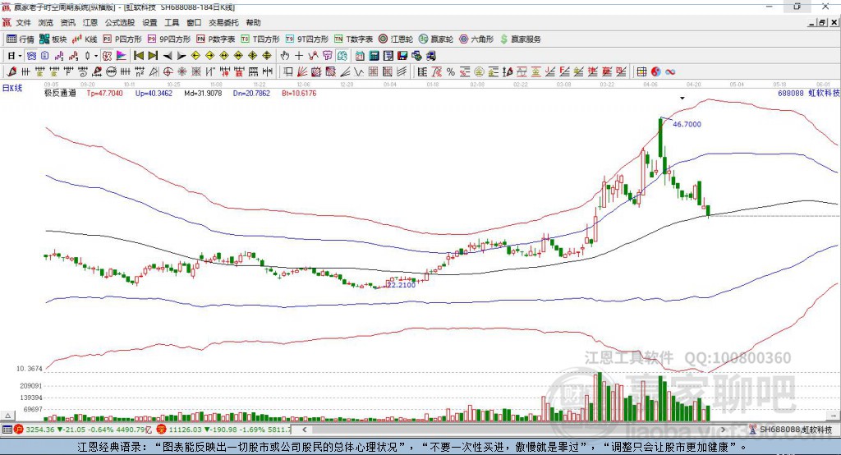Jump to first bar icon
The image size is (841, 455).
(138, 56)
